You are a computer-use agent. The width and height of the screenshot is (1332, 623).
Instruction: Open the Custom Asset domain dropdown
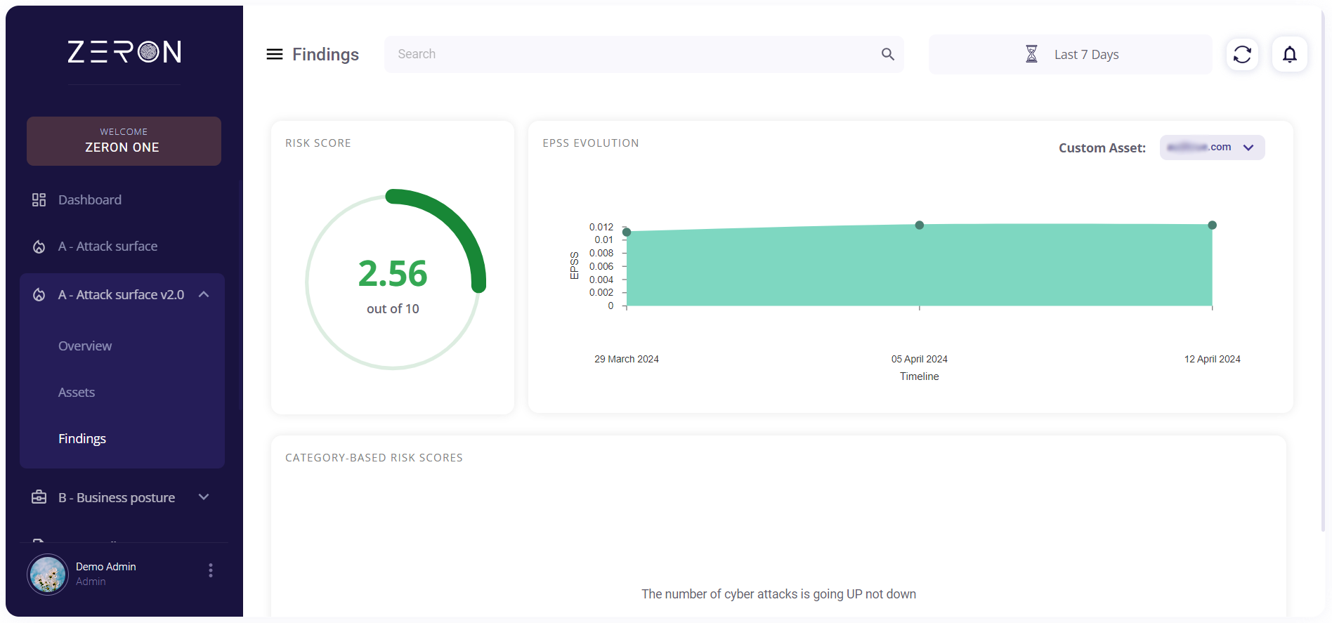coord(1212,147)
